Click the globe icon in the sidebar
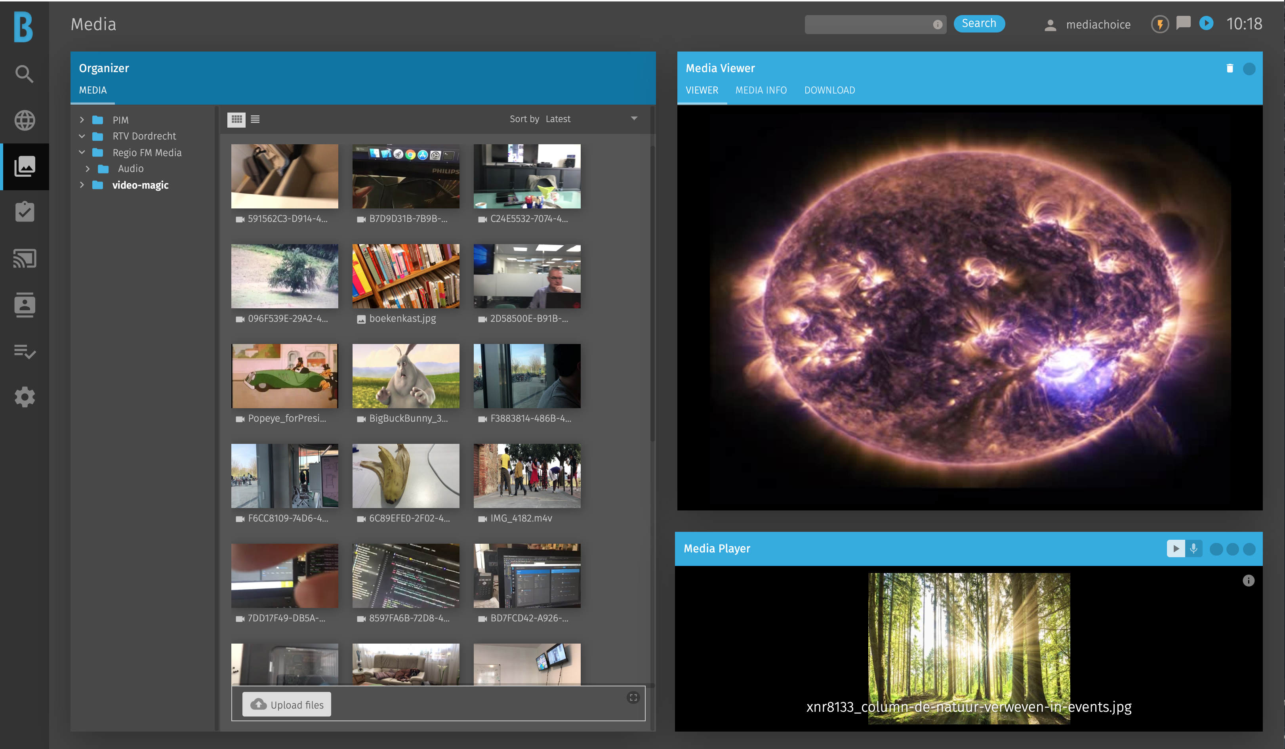The height and width of the screenshot is (749, 1285). (25, 120)
